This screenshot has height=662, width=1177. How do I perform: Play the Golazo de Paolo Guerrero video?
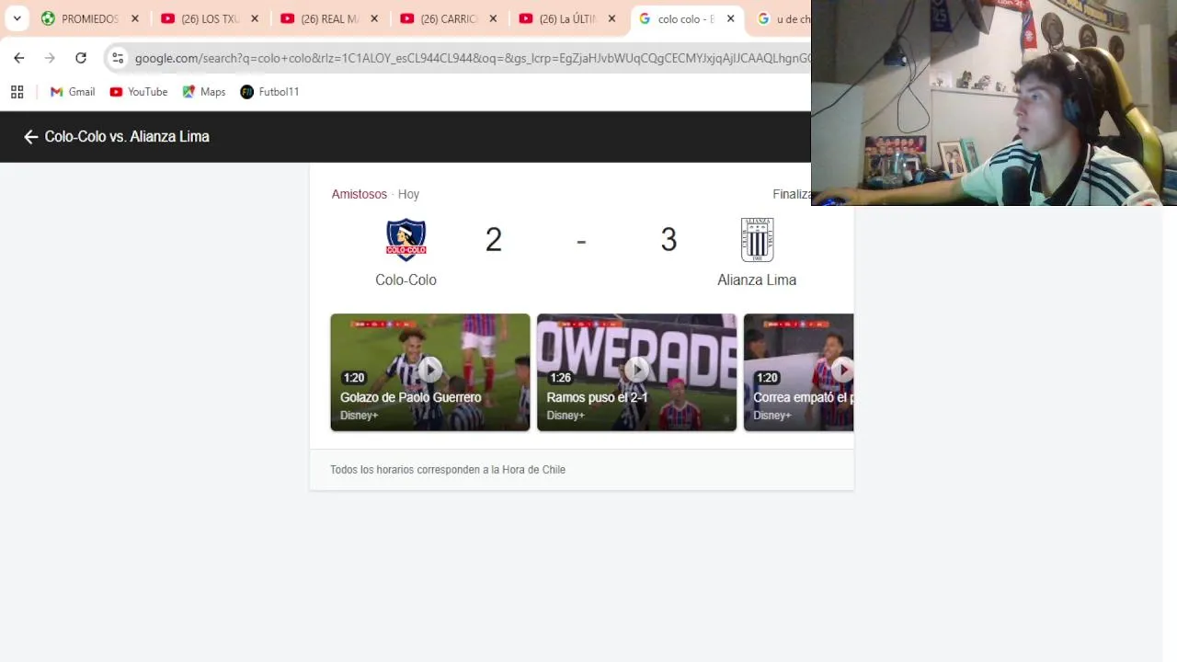(430, 372)
